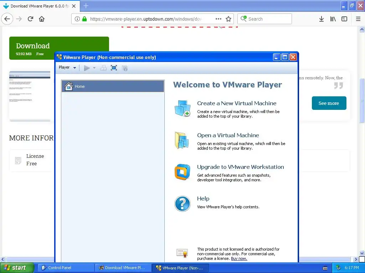The image size is (365, 273).
Task: Click the Send Ctrl+Alt+Del toolbar icon
Action: tap(103, 68)
